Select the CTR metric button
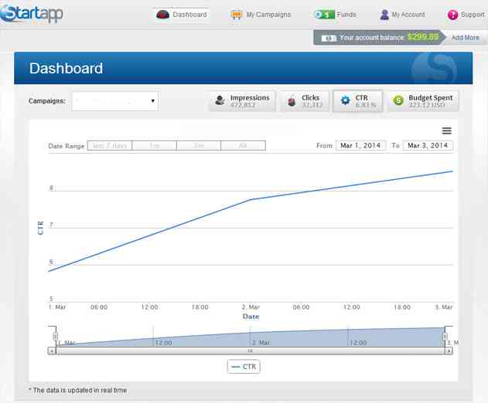Image resolution: width=488 pixels, height=403 pixels. tap(358, 101)
